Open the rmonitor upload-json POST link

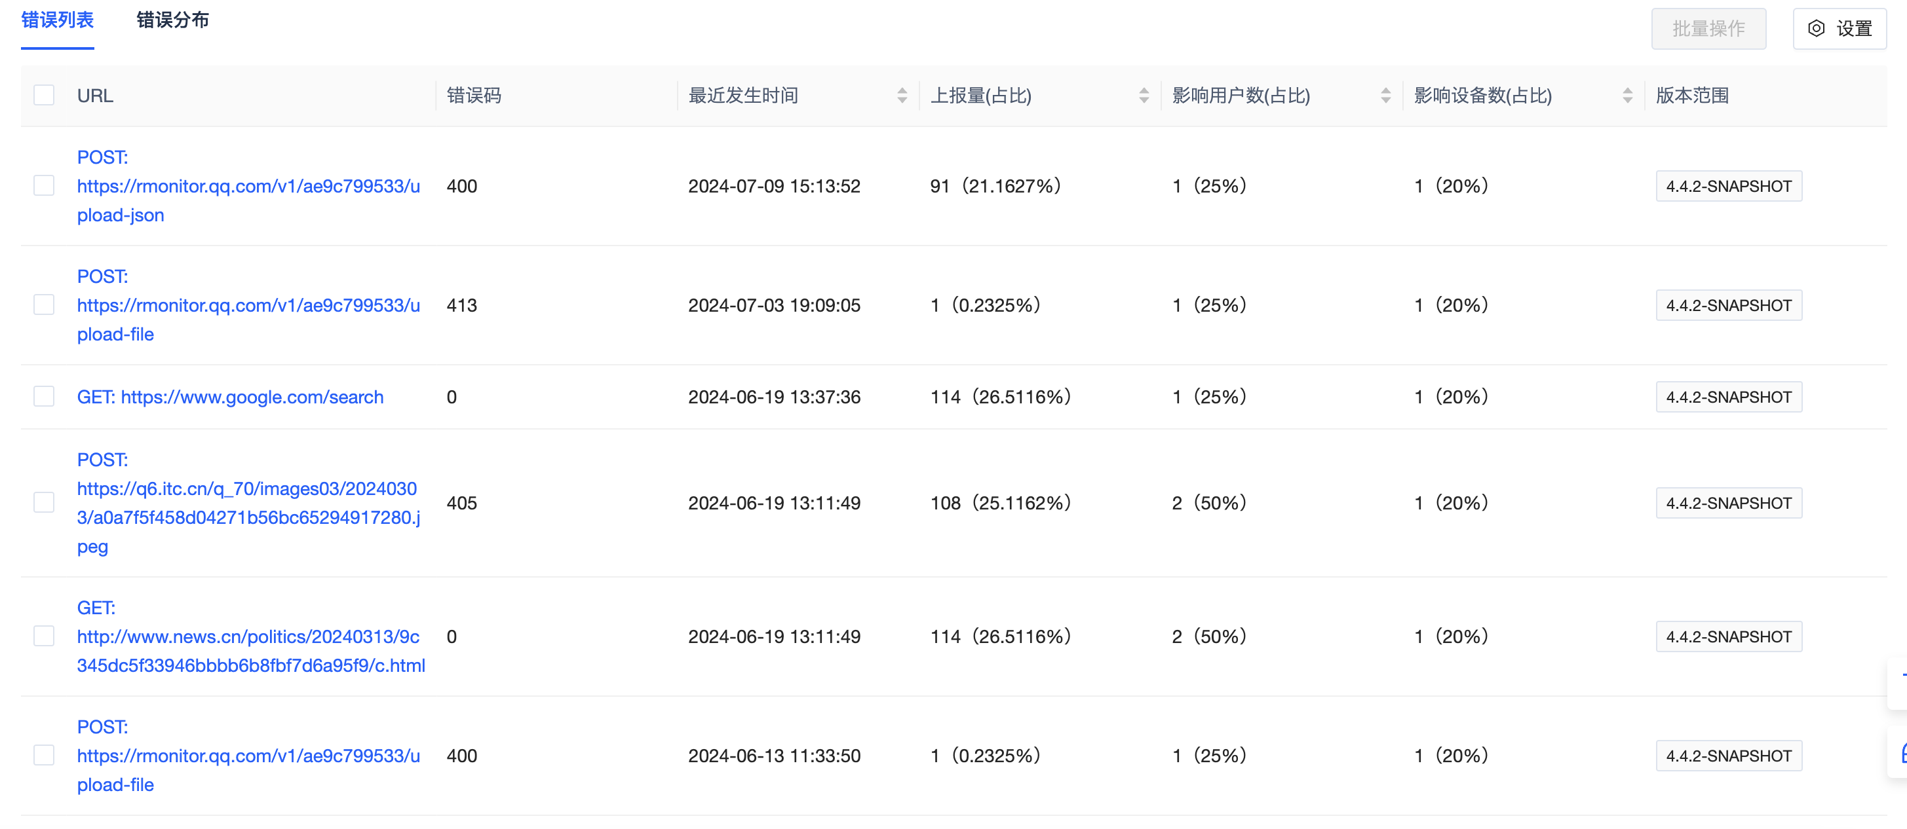[248, 187]
